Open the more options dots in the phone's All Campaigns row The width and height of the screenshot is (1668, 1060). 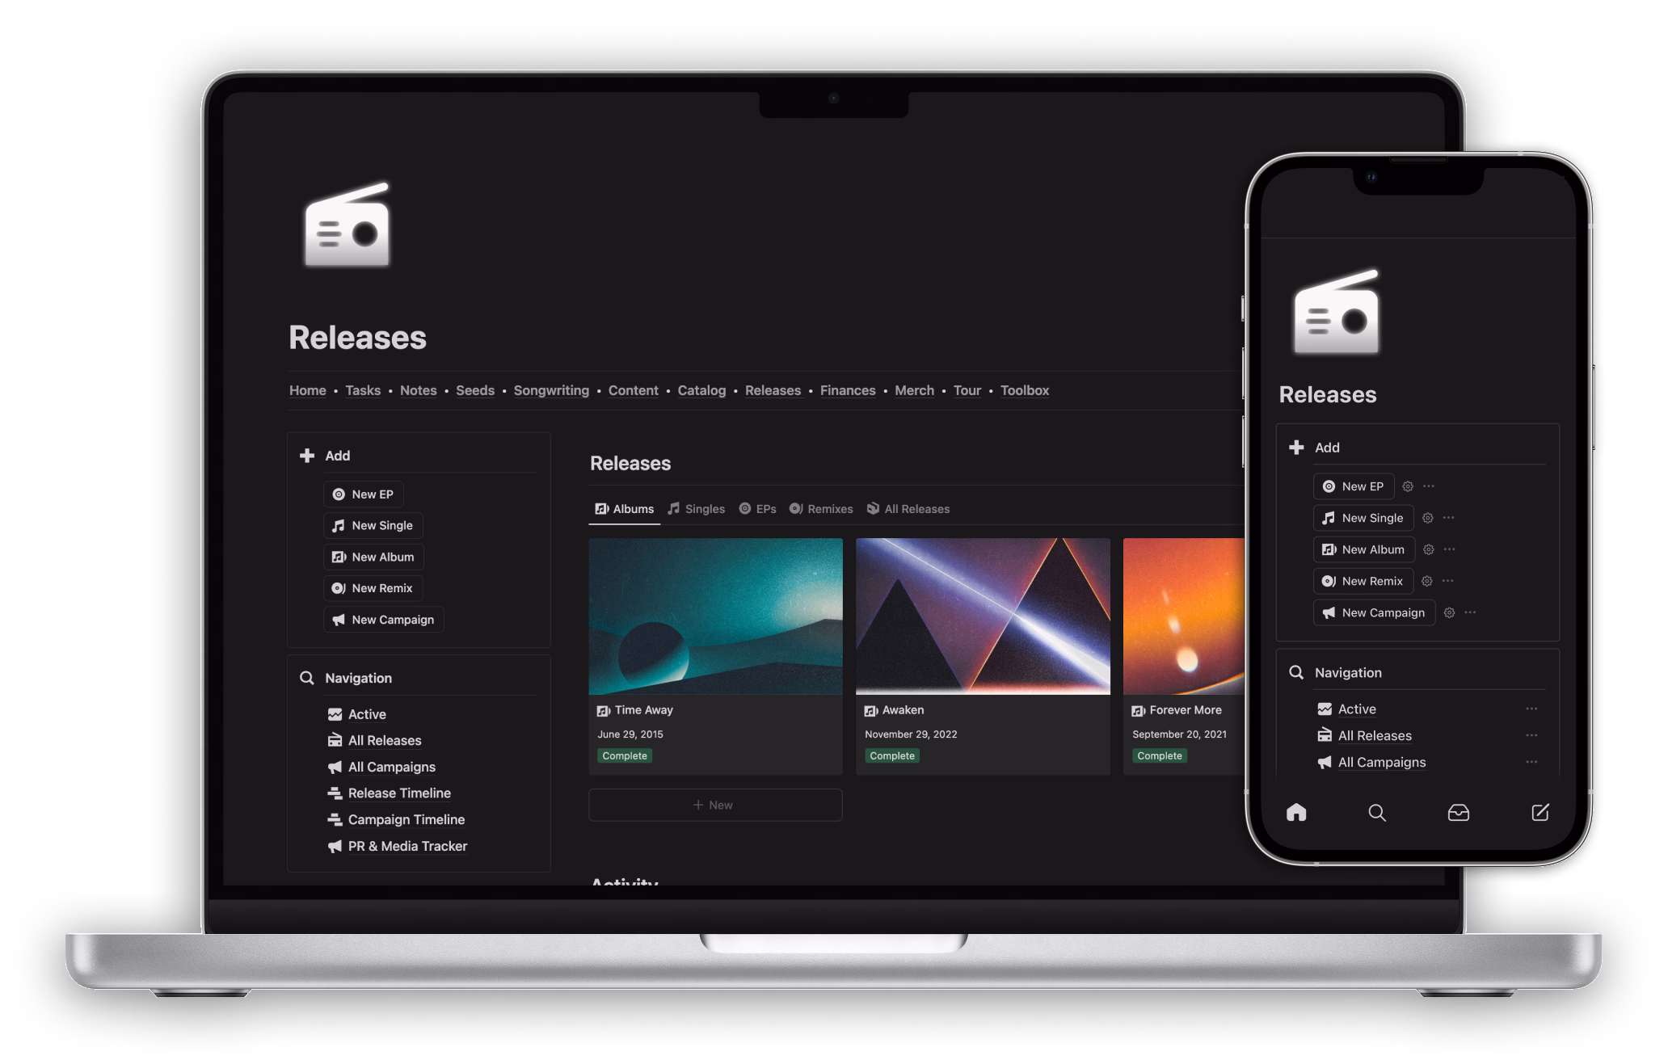click(1531, 762)
